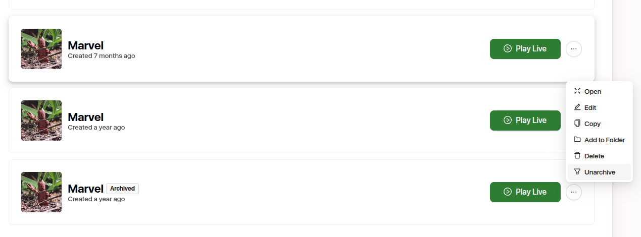Viewport: 641px width, 237px height.
Task: Click the archived Marvel title text
Action: 85,189
